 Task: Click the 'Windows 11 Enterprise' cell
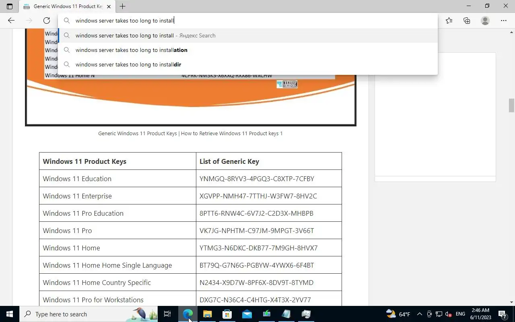tap(117, 196)
